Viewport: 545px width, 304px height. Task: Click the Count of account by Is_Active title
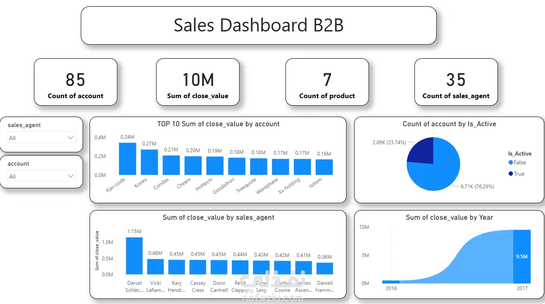pos(449,124)
